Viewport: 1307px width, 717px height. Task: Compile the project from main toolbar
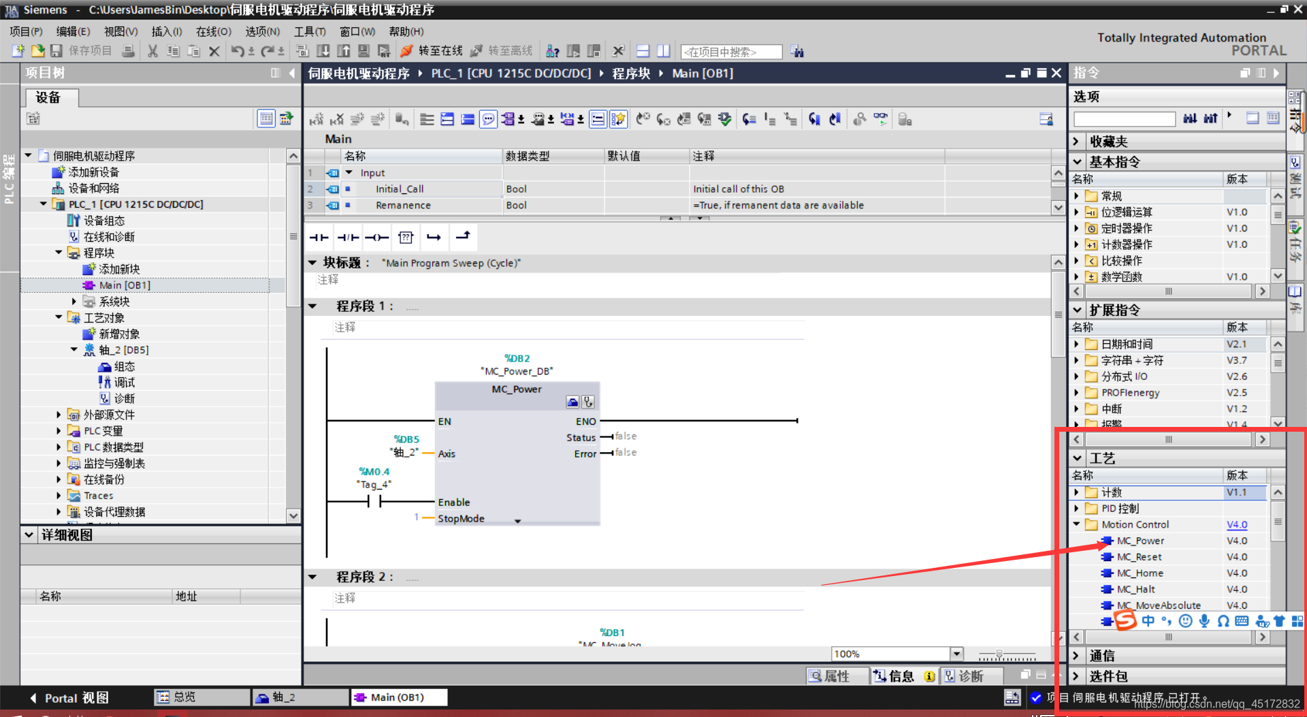coord(302,51)
